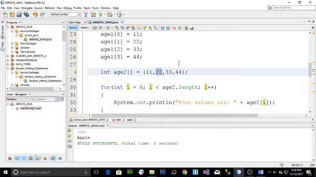Click the Shift Line Right icon in editor toolbar

pyautogui.click(x=167, y=28)
